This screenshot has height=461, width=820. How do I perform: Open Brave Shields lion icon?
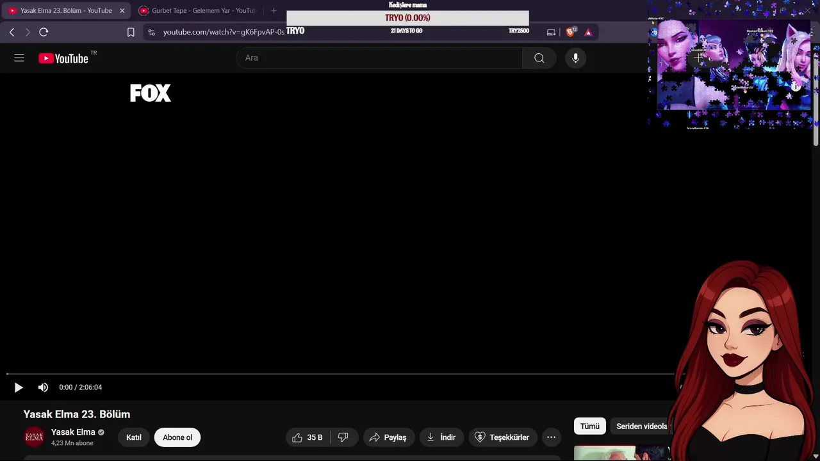click(x=570, y=32)
